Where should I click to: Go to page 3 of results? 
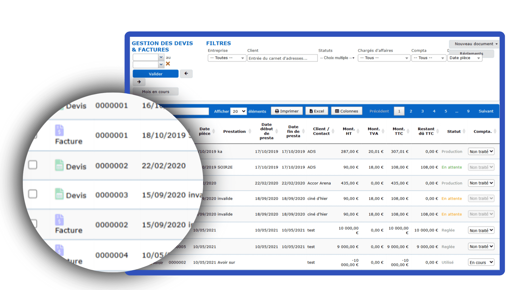click(422, 111)
